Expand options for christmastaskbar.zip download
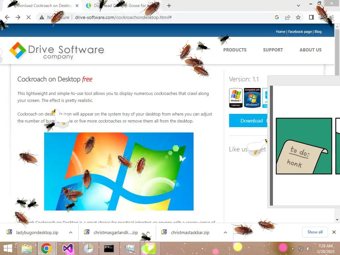The height and width of the screenshot is (255, 340). [x=225, y=232]
